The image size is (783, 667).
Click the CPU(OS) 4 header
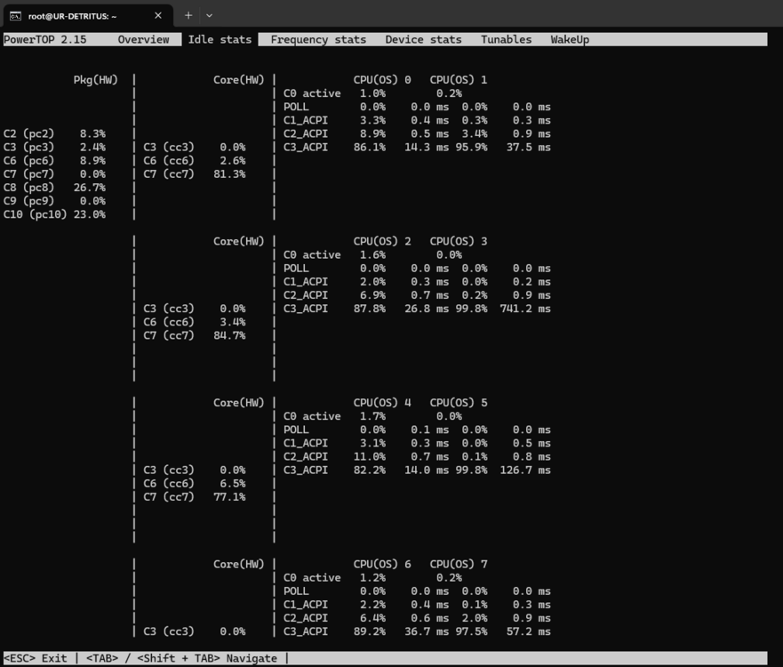[x=382, y=403]
